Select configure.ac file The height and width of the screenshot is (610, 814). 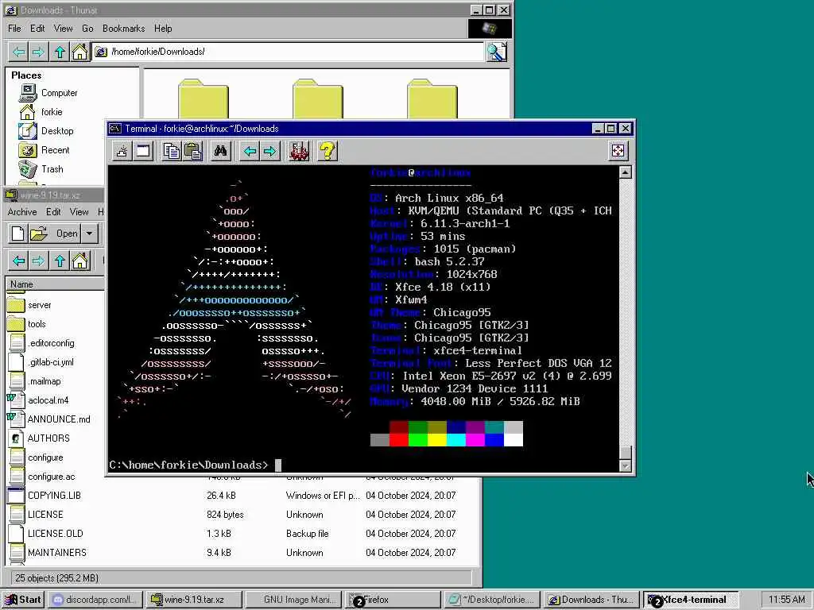[52, 477]
